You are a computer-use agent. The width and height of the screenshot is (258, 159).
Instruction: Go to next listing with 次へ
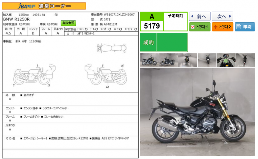point(222,16)
